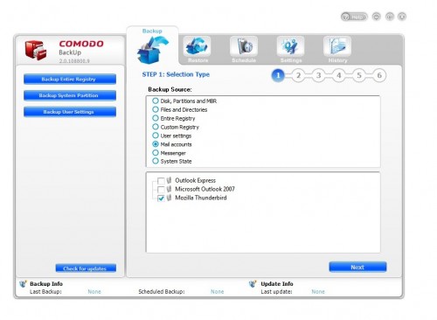Select Messenger backup source

(x=156, y=153)
